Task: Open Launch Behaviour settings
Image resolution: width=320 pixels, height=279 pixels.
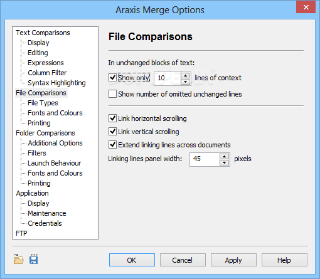Action: pos(55,163)
